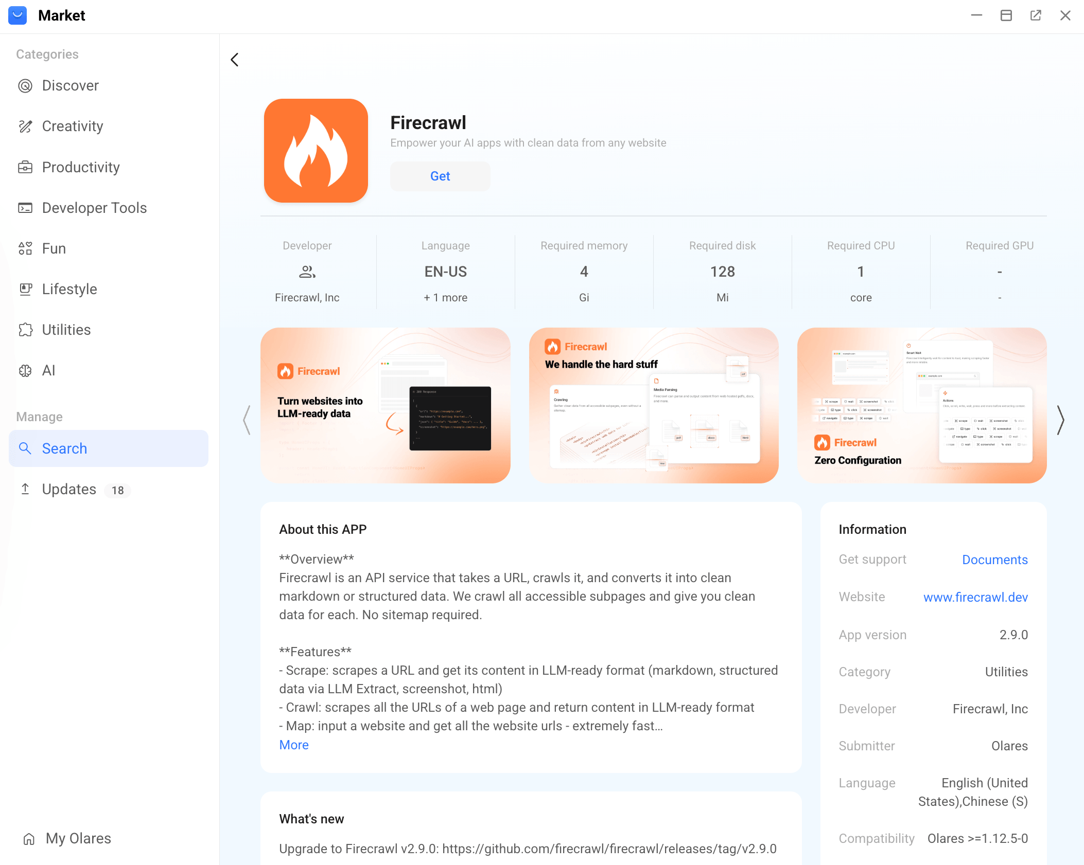
Task: Click the developer people icon
Action: tap(307, 272)
